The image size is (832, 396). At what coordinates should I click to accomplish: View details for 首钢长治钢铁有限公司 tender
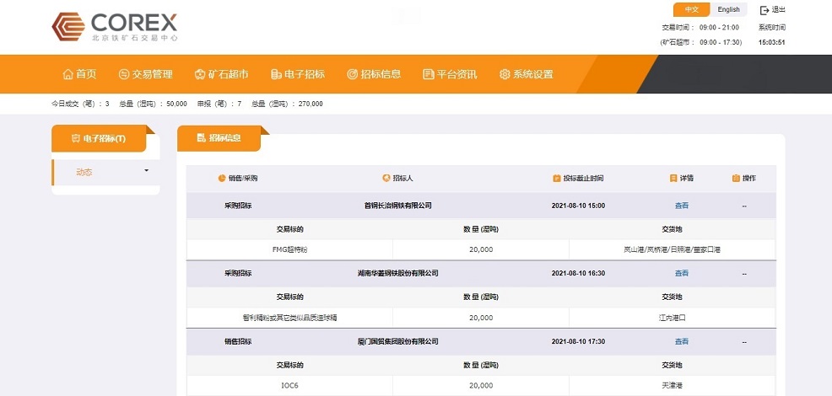(x=681, y=206)
